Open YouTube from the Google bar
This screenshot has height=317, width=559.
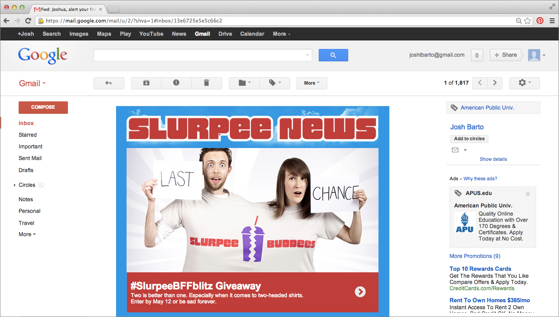pos(151,34)
